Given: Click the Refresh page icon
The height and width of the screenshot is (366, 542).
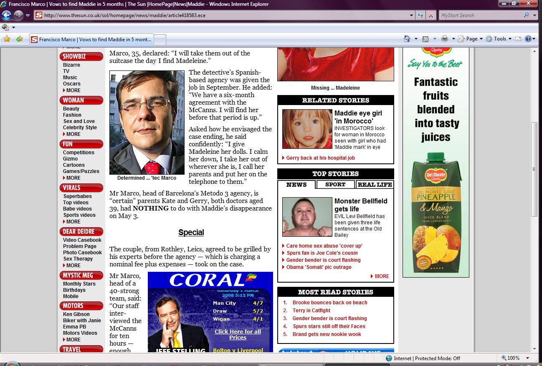Looking at the screenshot, I should point(421,15).
